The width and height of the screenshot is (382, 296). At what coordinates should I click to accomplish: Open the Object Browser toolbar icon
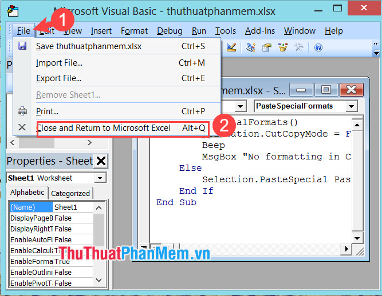pos(283,47)
